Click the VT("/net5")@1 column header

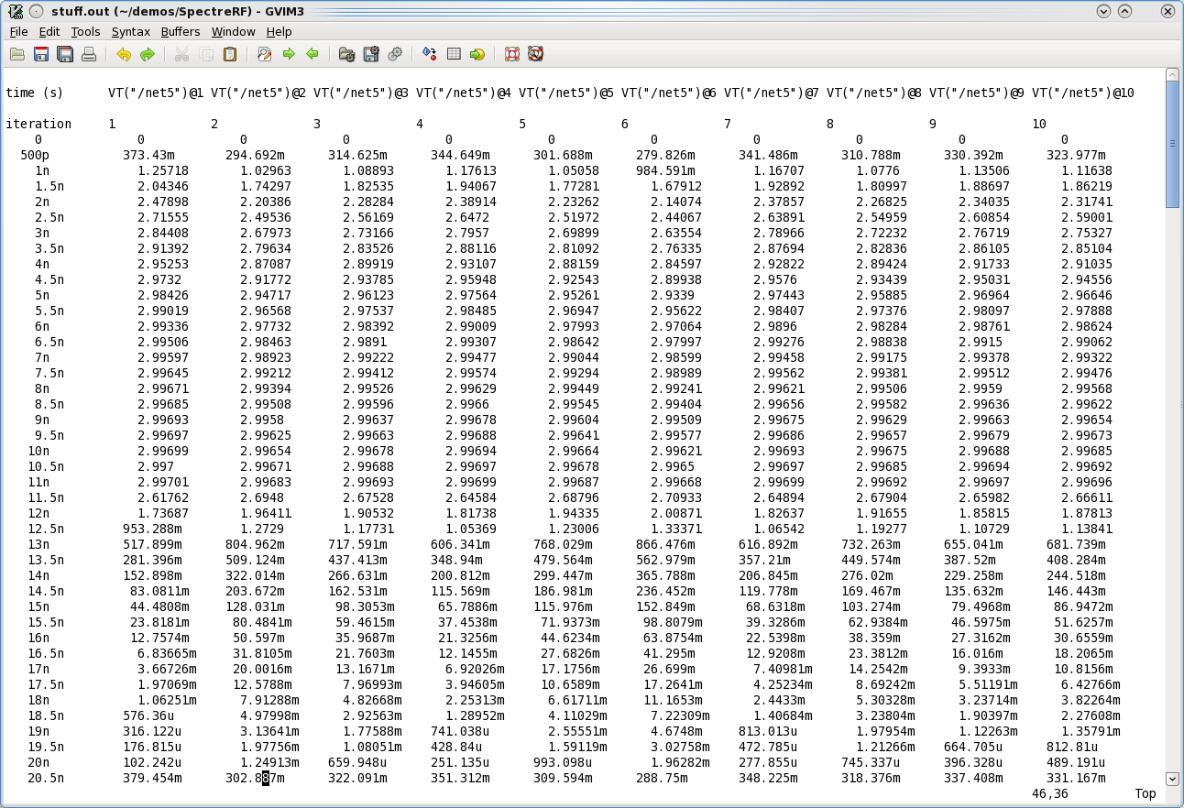click(x=156, y=93)
